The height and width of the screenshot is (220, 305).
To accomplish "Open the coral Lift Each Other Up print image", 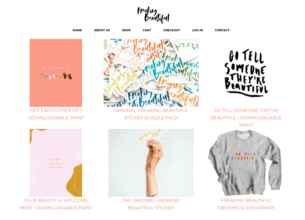I will coord(56,73).
